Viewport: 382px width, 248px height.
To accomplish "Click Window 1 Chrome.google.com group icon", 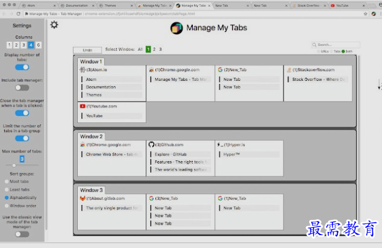I will (151, 70).
